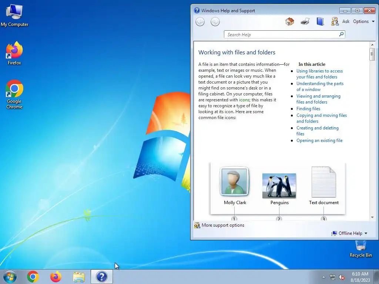Open the Offline Help dropdown
This screenshot has width=379, height=284.
349,233
